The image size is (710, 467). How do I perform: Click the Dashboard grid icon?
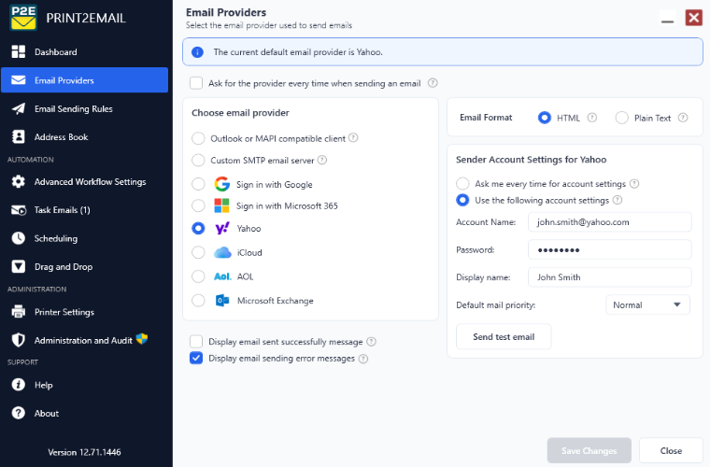19,51
